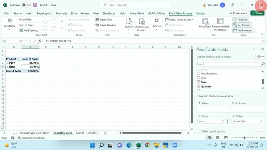Open the Product filter dropdown in A3
Viewport: 267px width, 150px height.
(x=20, y=59)
